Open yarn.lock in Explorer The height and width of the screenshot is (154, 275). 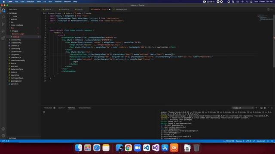24,84
